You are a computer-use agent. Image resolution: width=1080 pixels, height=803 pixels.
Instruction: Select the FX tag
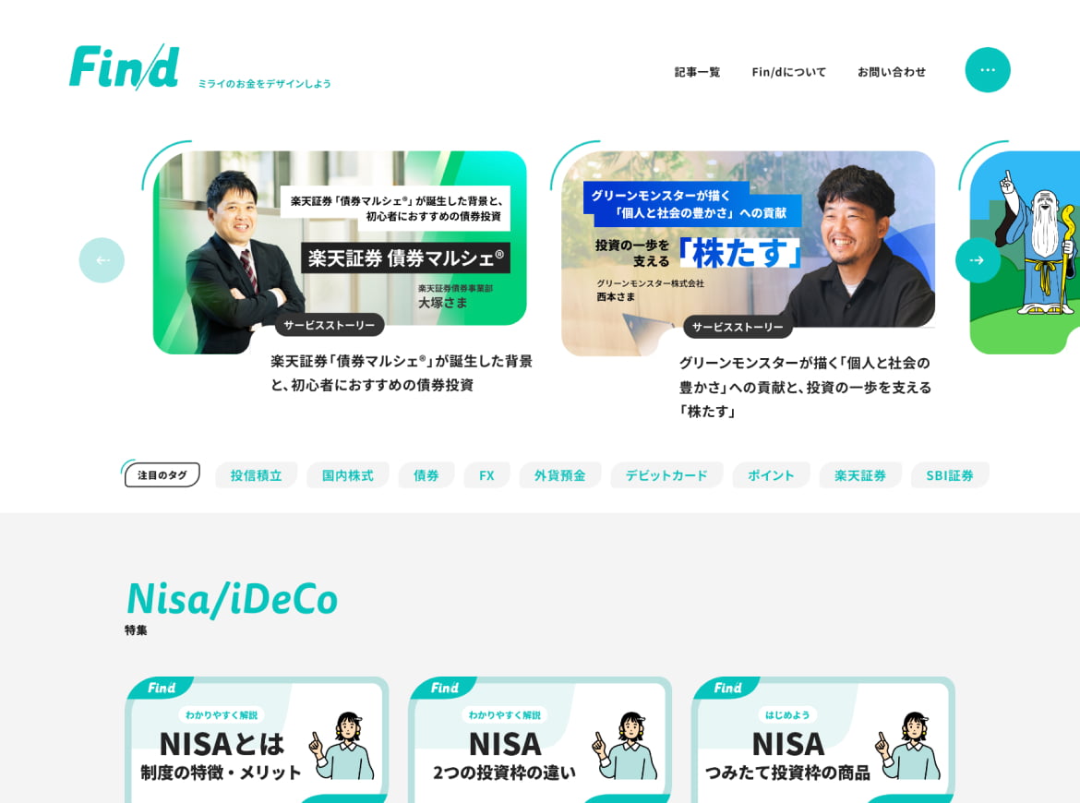pyautogui.click(x=486, y=475)
